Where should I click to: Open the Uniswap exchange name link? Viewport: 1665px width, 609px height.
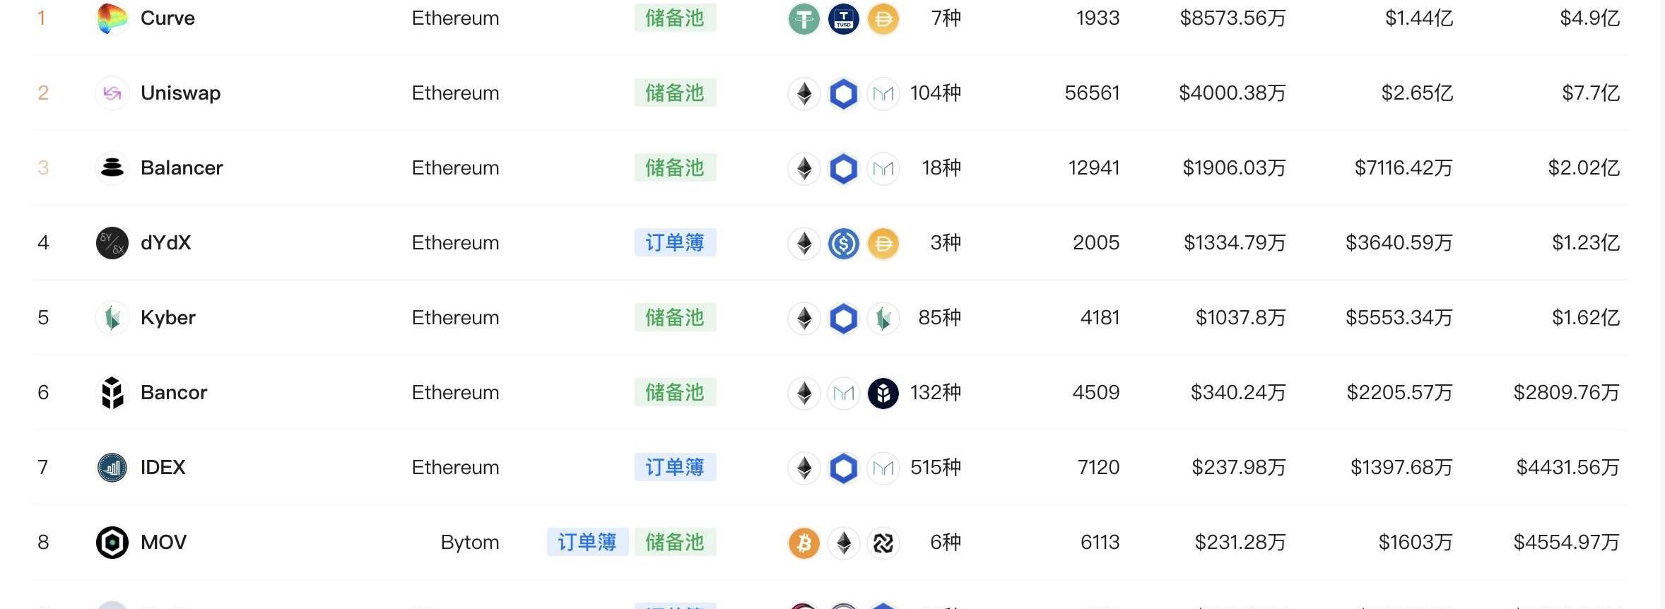click(x=180, y=93)
